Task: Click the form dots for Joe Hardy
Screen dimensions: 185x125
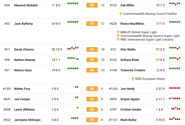Action: tap(175, 88)
